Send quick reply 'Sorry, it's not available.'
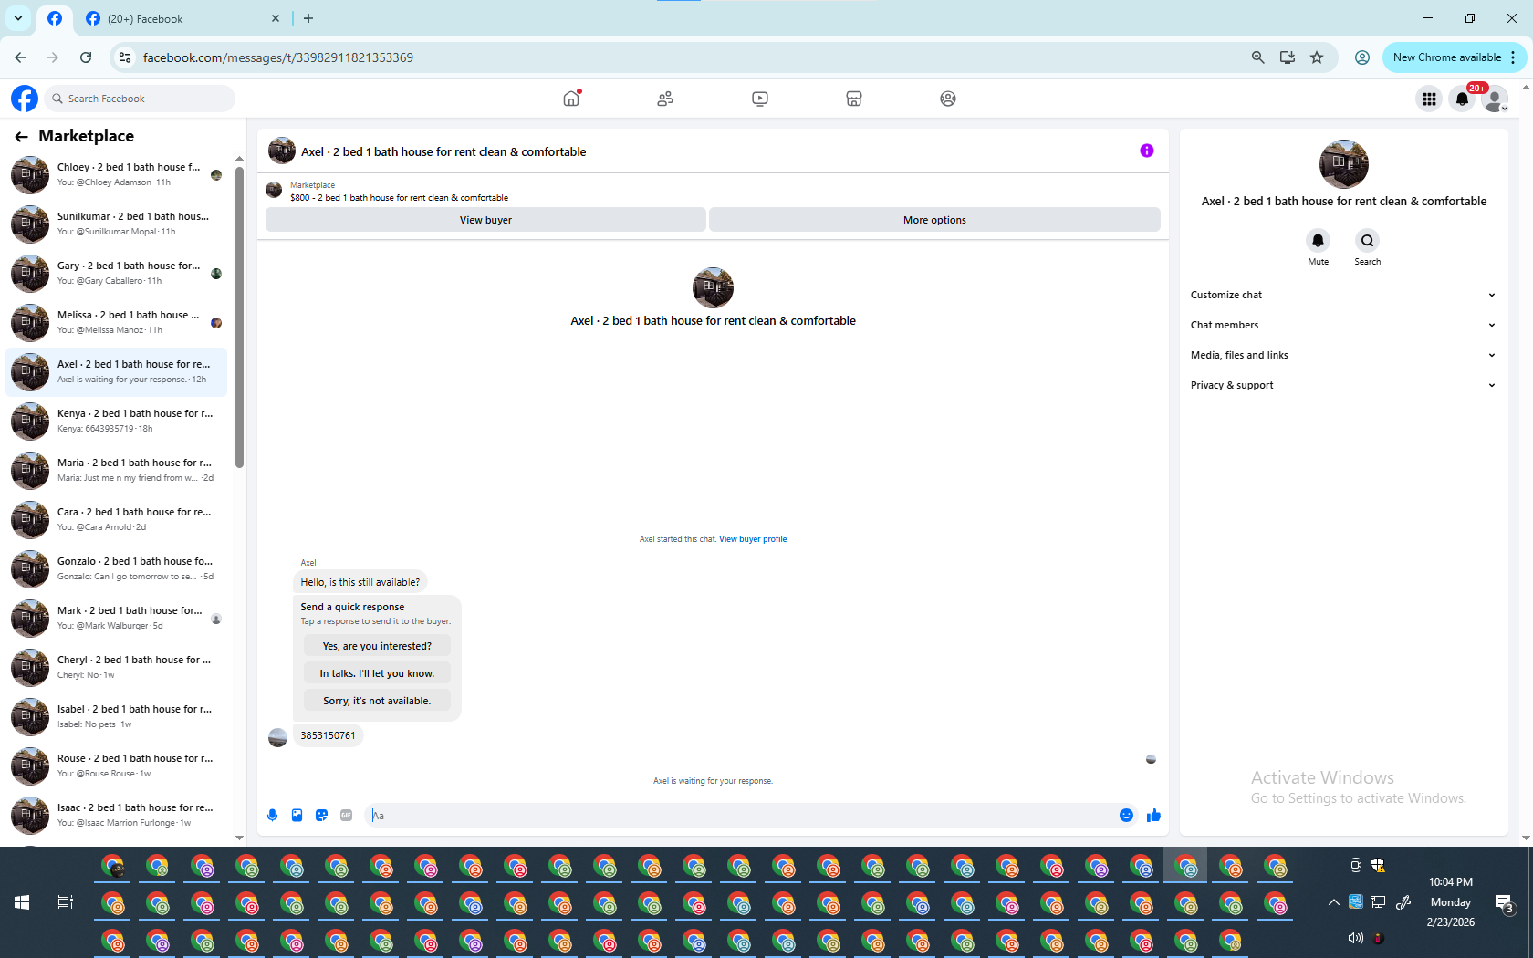1533x958 pixels. (x=377, y=701)
